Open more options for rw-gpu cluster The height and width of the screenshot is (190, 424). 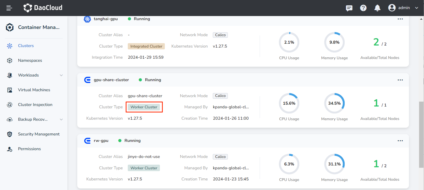tap(400, 141)
